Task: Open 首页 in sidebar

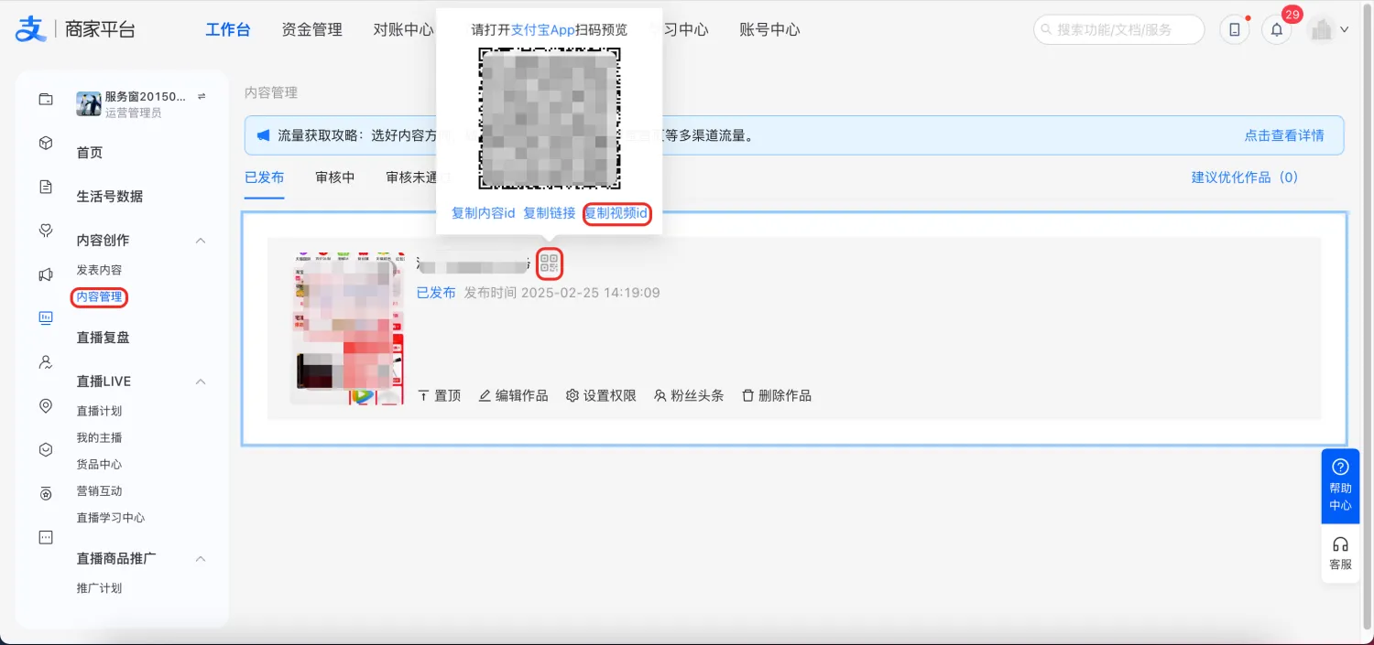Action: pyautogui.click(x=90, y=153)
